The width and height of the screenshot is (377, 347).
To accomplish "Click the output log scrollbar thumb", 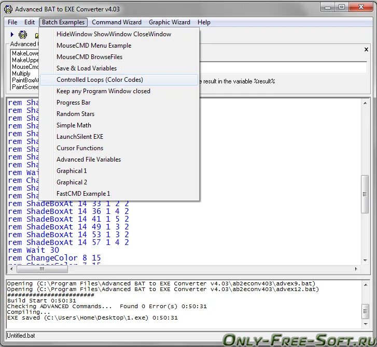I will point(365,311).
